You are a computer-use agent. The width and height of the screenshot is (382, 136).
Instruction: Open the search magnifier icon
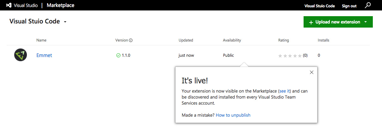coord(367,5)
